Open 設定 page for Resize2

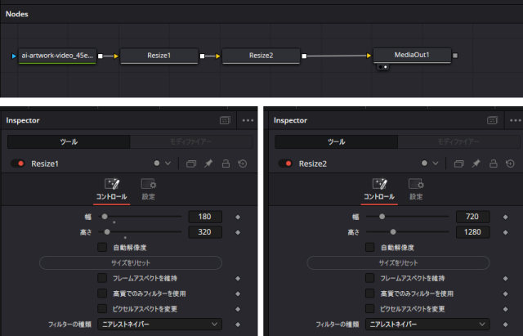(416, 190)
